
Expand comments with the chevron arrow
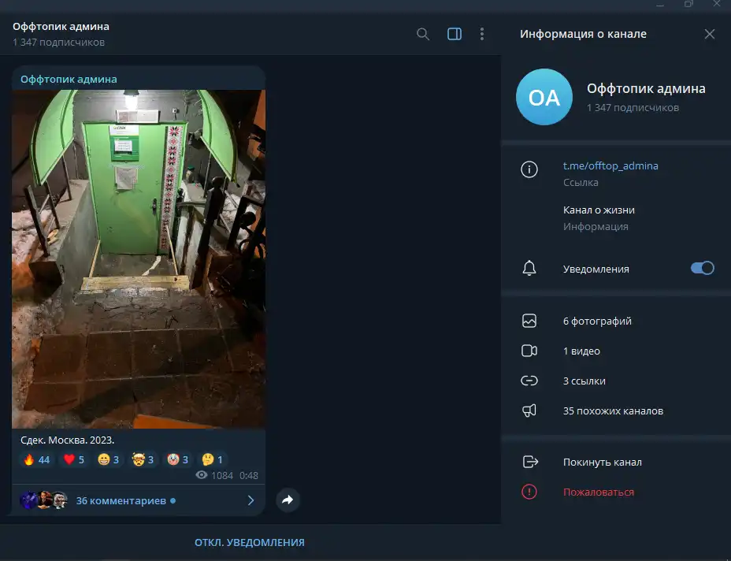(250, 500)
